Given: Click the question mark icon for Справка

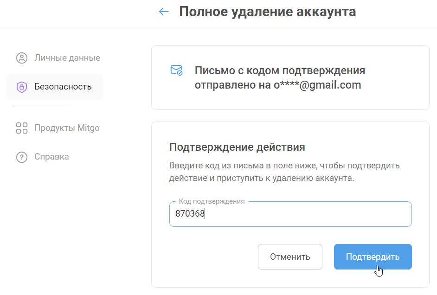Looking at the screenshot, I should [22, 157].
